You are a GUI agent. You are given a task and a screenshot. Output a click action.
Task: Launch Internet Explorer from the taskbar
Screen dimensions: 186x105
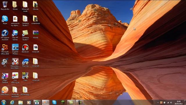pos(12,102)
